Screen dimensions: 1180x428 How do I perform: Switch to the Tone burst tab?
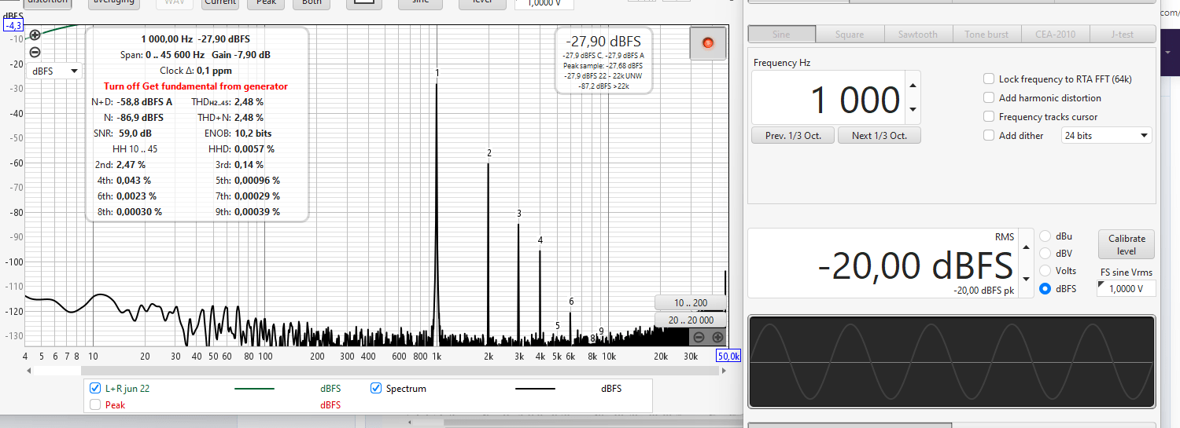[986, 35]
